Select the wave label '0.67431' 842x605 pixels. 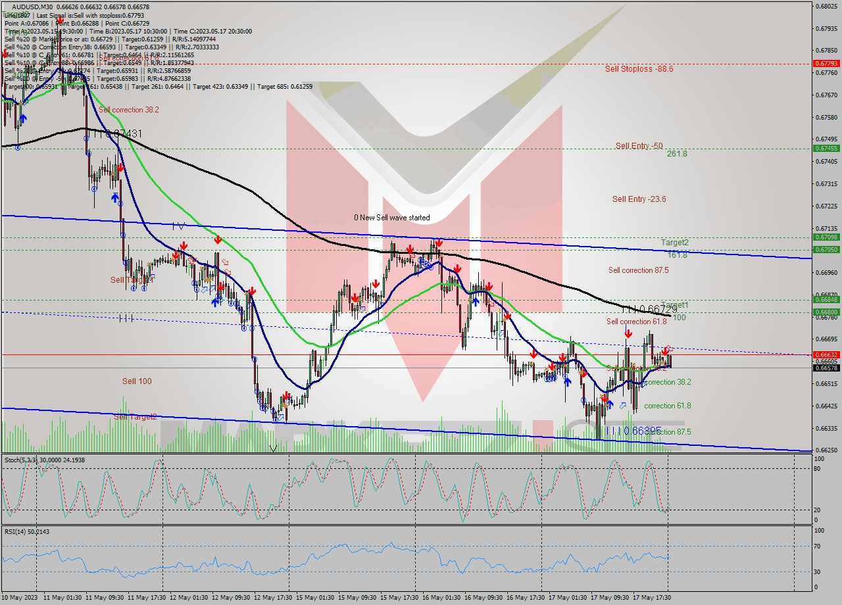coord(124,133)
